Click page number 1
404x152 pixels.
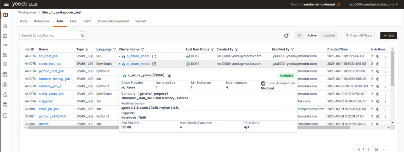pos(363,149)
